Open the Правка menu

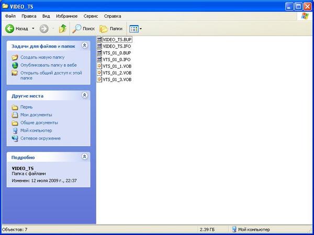[x=29, y=16]
